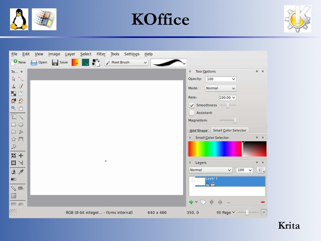Select the hand pan tool

coord(21,108)
